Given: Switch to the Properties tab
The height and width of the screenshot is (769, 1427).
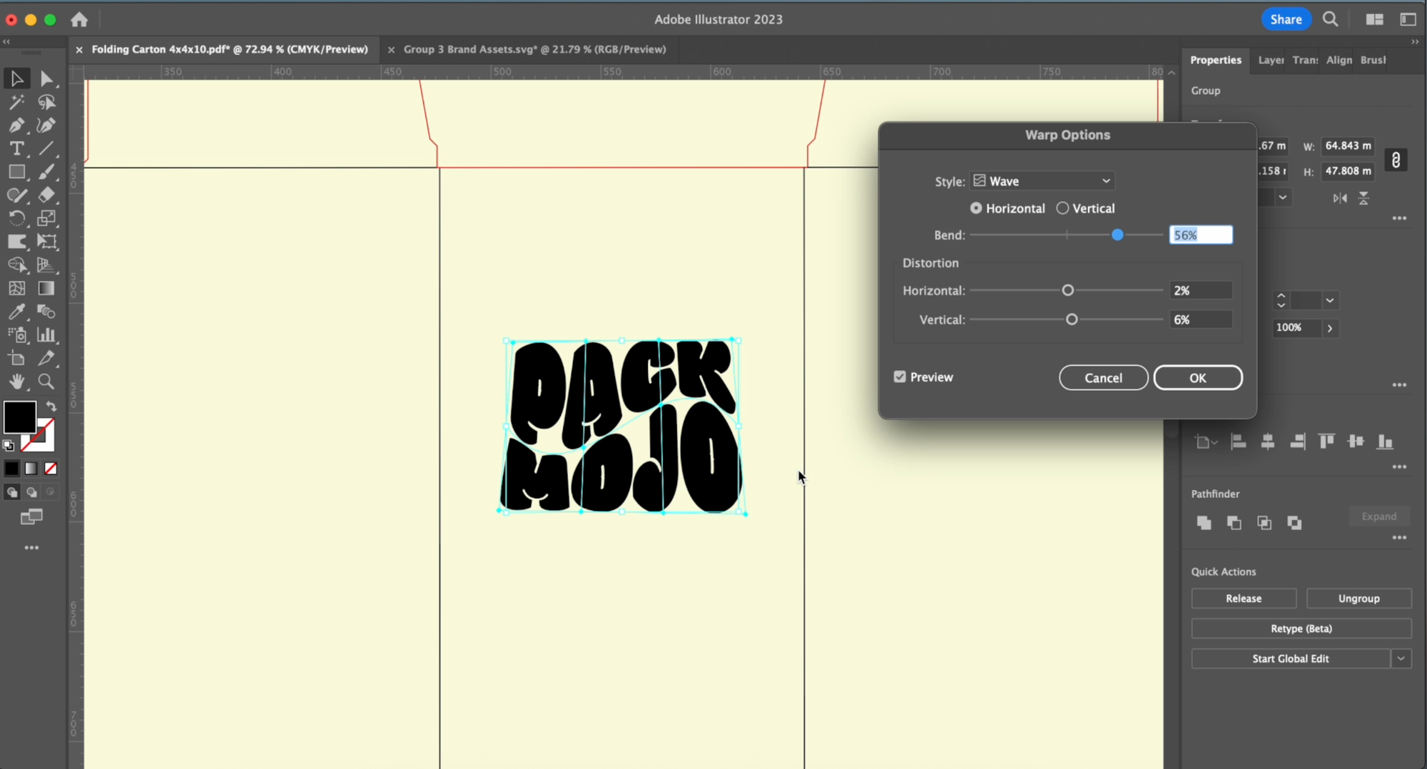Looking at the screenshot, I should 1215,60.
